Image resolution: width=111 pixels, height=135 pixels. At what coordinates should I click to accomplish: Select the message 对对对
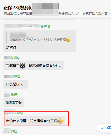point(11,47)
